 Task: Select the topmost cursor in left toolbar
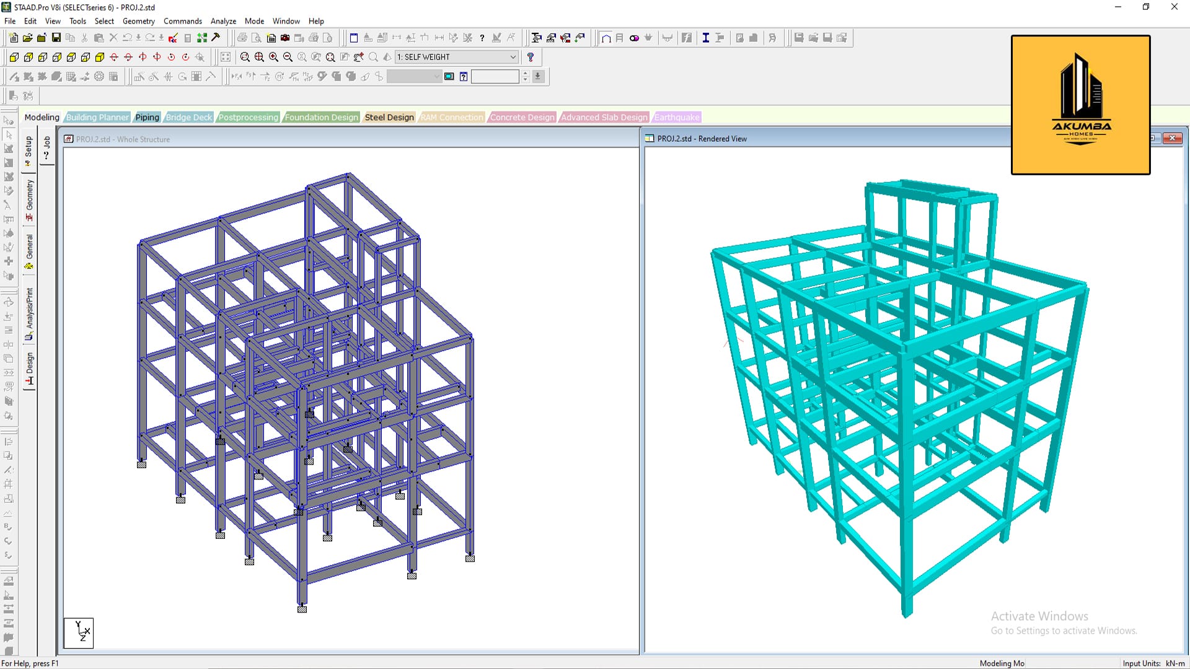(x=8, y=120)
